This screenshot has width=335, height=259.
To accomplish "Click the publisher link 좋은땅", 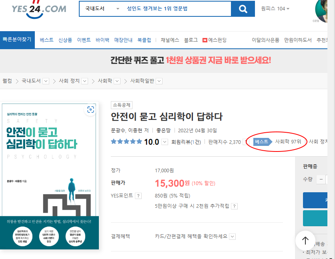I will (163, 130).
